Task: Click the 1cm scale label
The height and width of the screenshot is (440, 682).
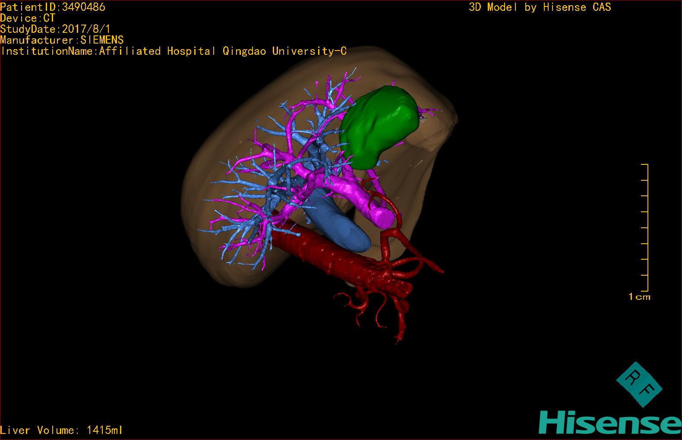Action: pos(639,297)
